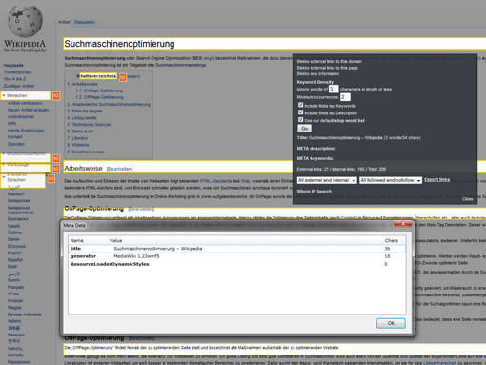Toggle Include Meta tag Description checkbox
Viewport: 486px width, 365px height.
click(x=300, y=112)
